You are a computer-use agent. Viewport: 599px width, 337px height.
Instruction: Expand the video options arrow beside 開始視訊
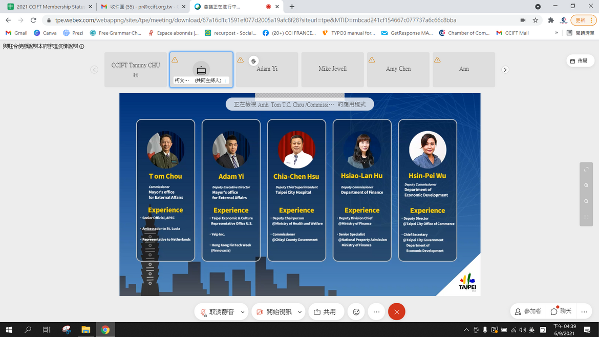point(299,312)
